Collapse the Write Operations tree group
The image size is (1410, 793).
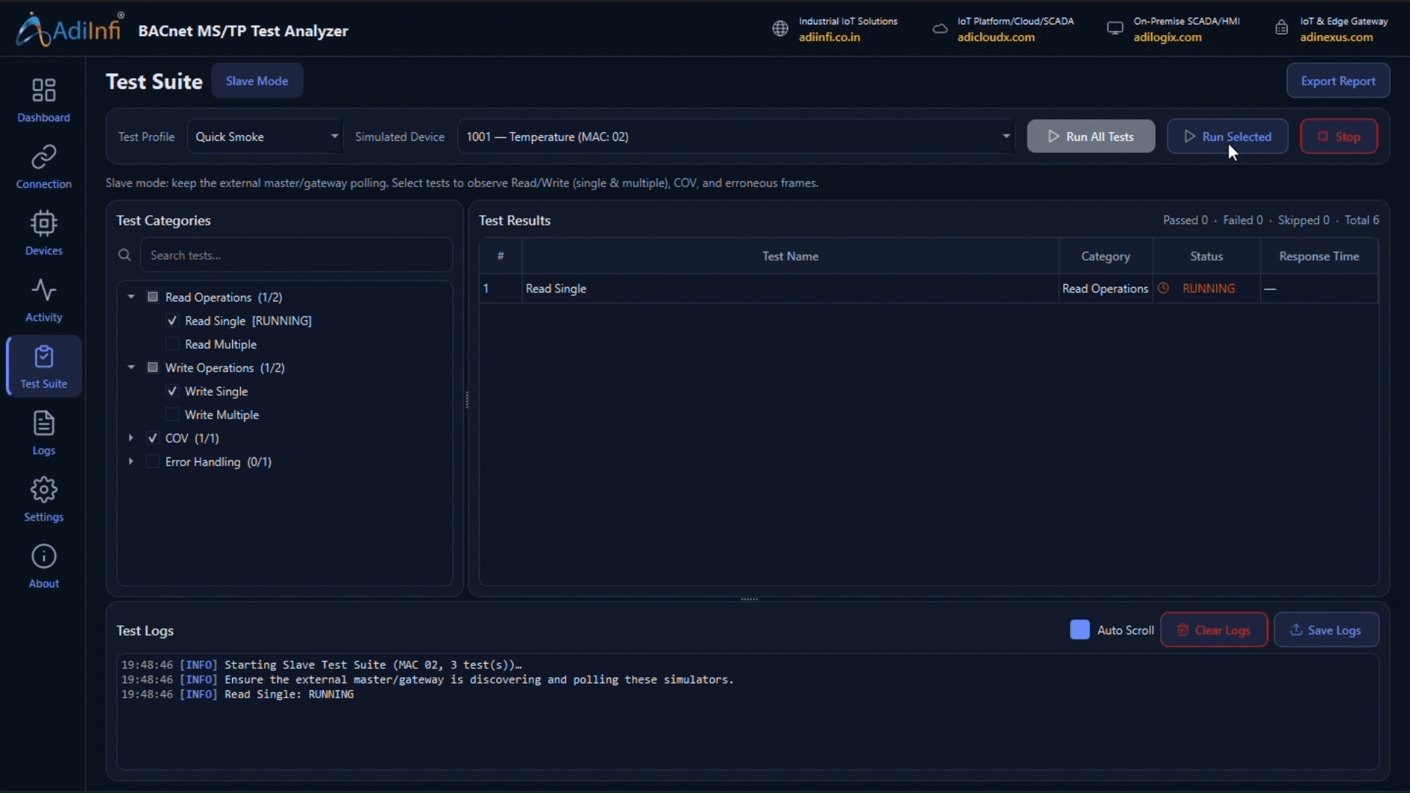[x=131, y=367]
